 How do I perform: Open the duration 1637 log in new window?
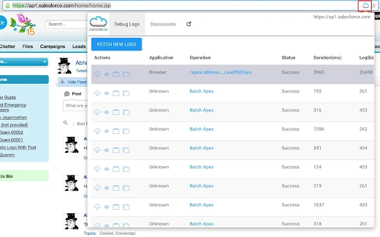[126, 207]
